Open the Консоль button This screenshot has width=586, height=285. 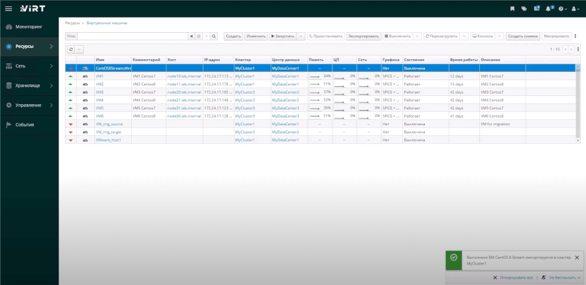pyautogui.click(x=483, y=36)
